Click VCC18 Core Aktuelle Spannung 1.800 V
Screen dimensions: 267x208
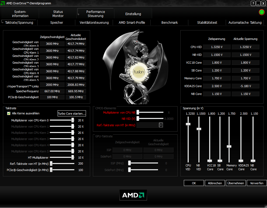pos(245,63)
